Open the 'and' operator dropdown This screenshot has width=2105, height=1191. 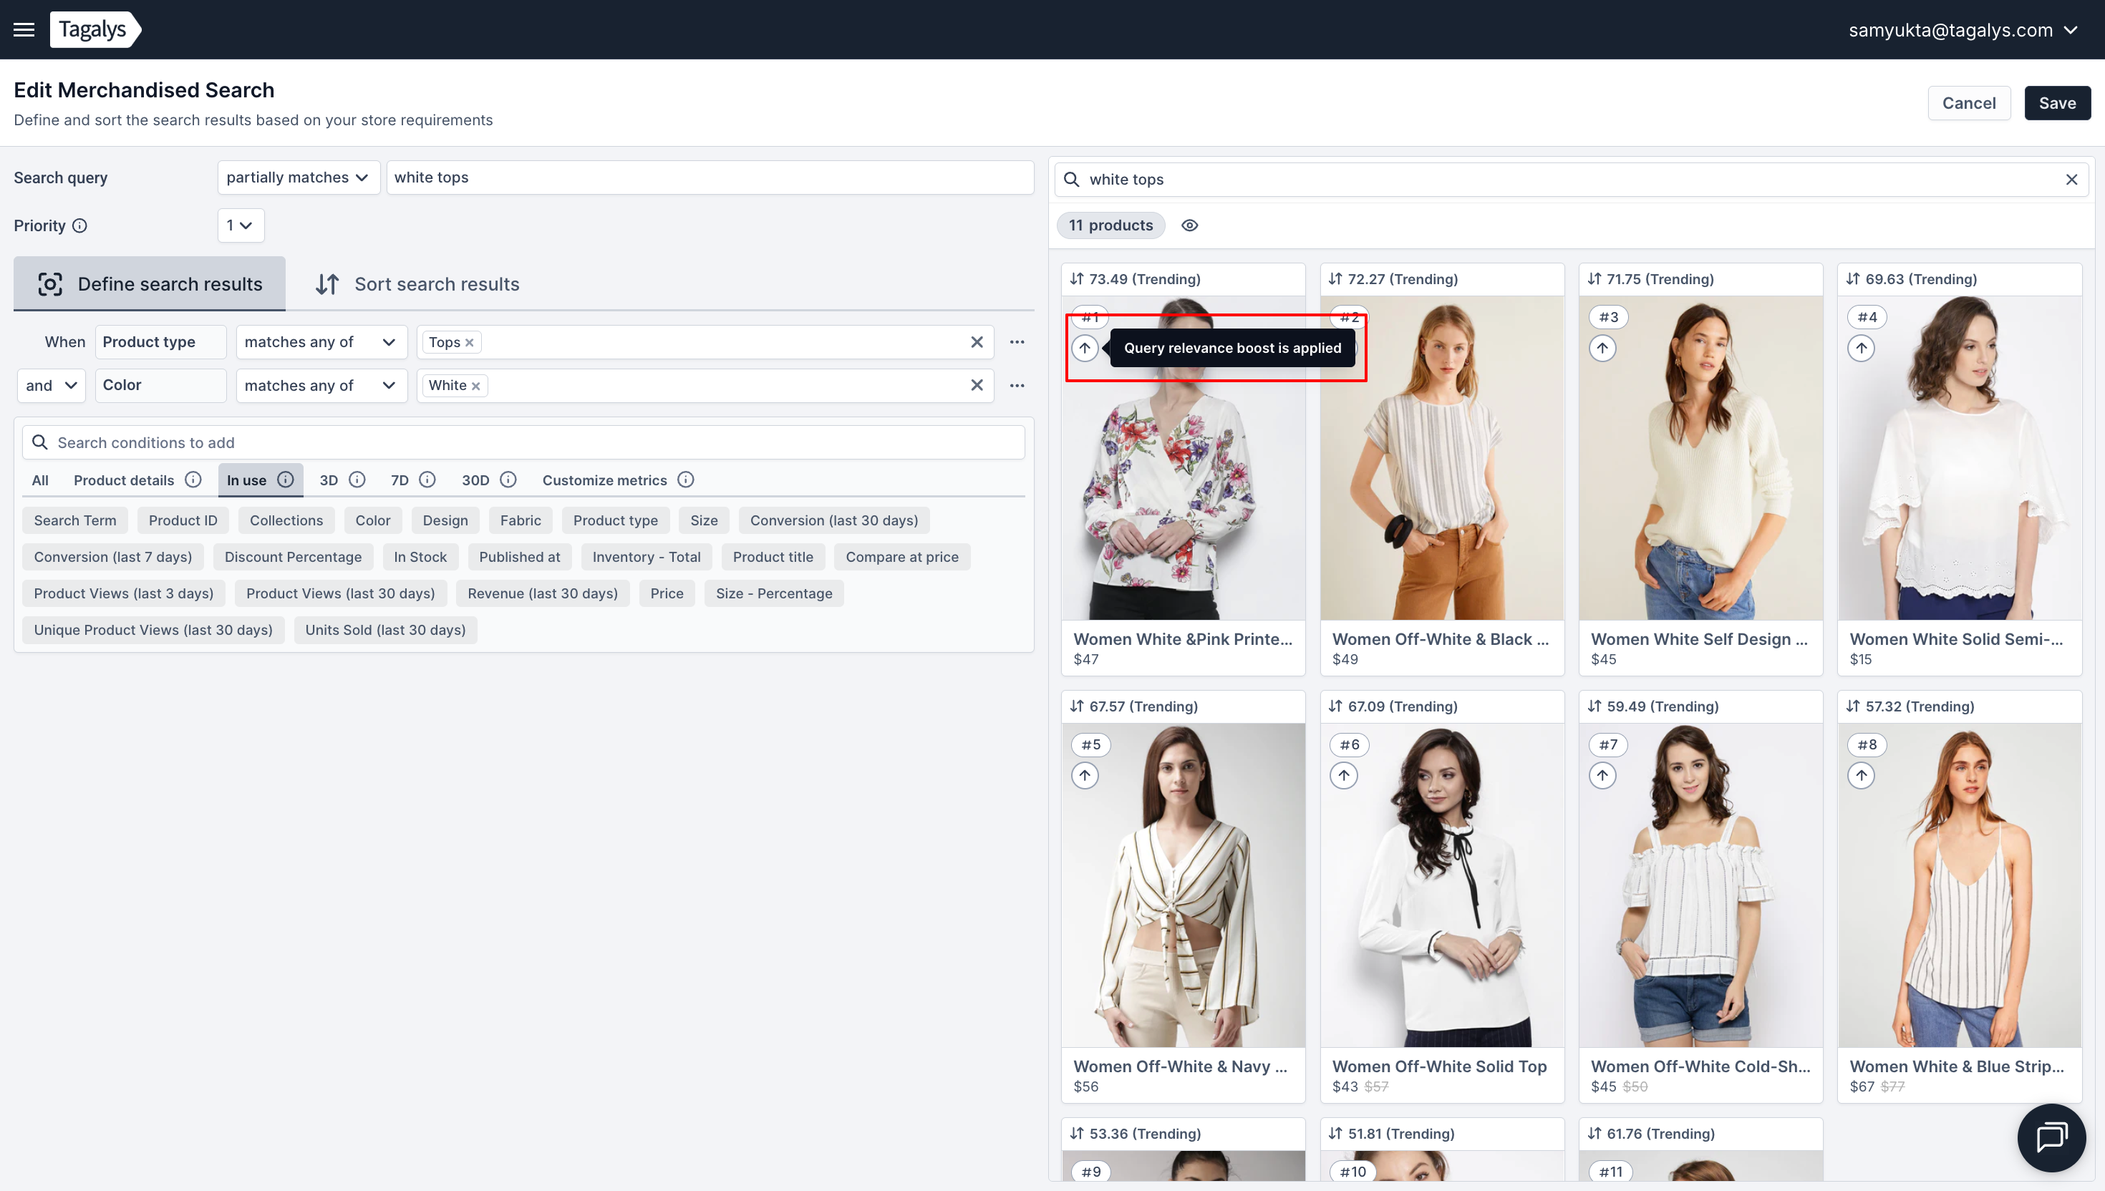pyautogui.click(x=51, y=385)
